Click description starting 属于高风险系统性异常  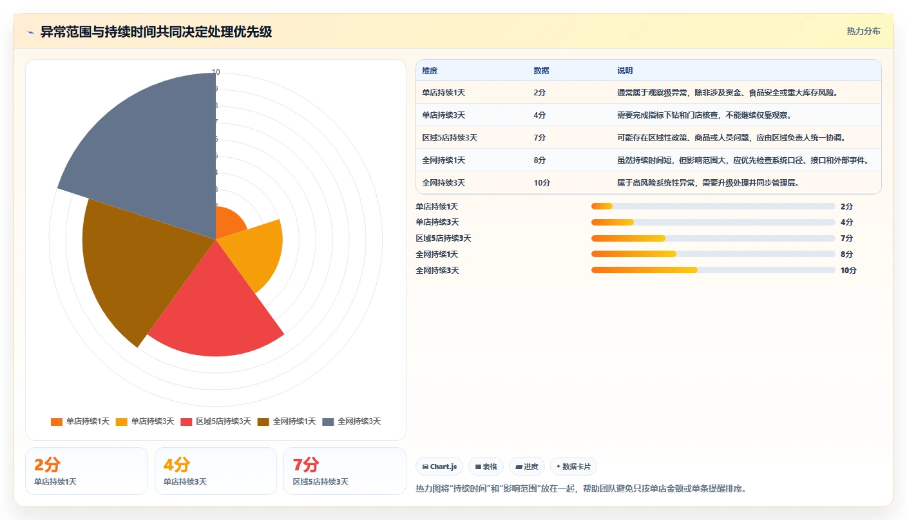(708, 183)
